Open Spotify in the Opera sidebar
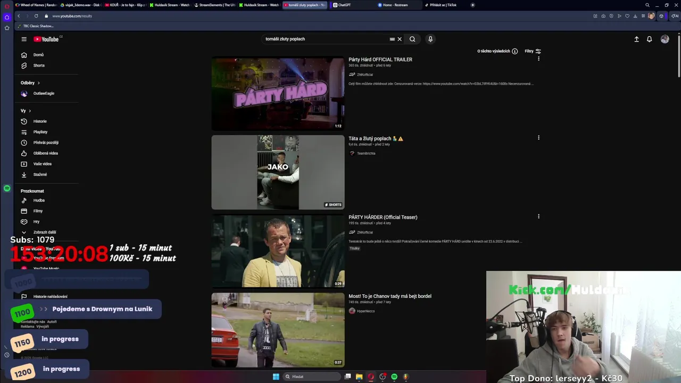 7,188
